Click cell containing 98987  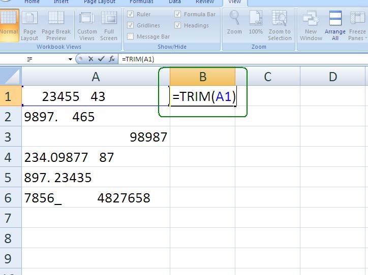(x=96, y=136)
